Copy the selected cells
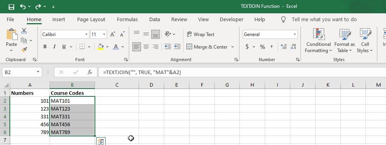This screenshot has height=145, width=386. tap(24, 40)
